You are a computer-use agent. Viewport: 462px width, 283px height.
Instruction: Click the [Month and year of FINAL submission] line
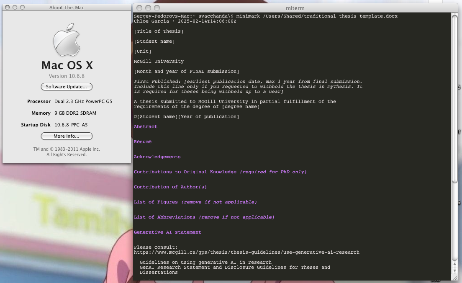click(187, 71)
